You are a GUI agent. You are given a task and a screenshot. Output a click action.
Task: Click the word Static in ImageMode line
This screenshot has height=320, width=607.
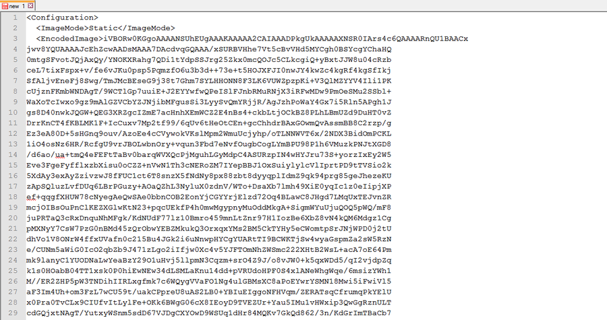[x=103, y=28]
